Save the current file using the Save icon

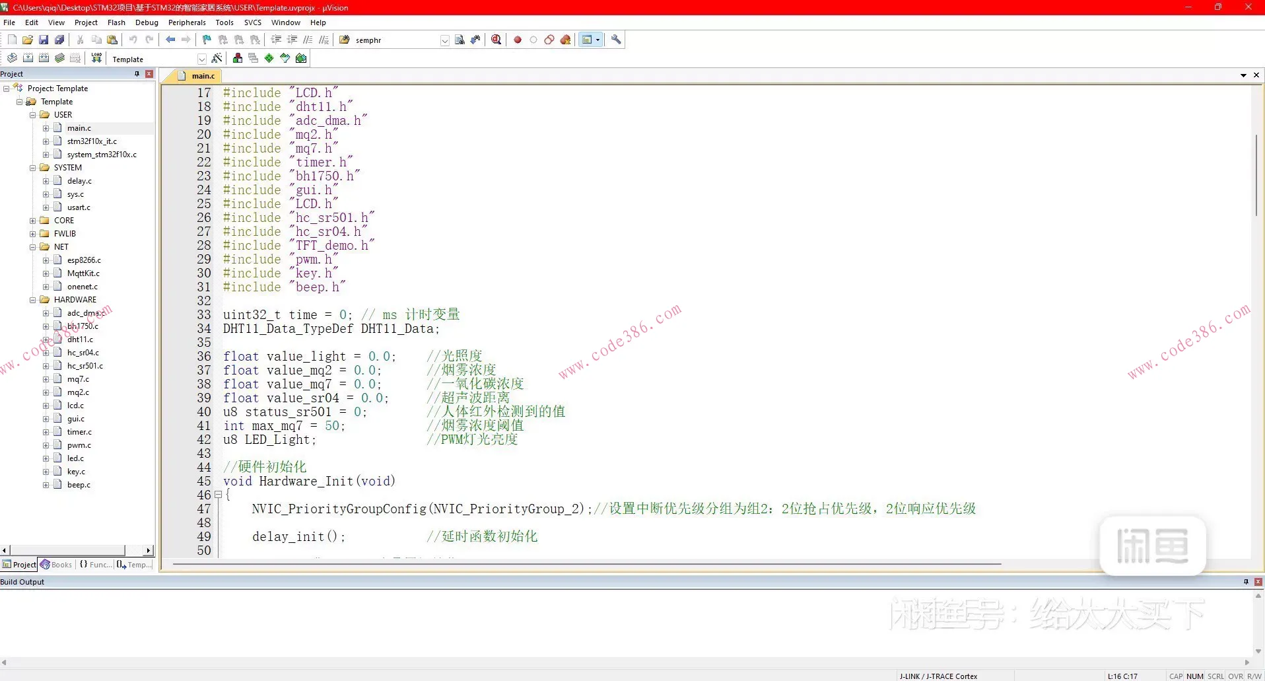[44, 40]
